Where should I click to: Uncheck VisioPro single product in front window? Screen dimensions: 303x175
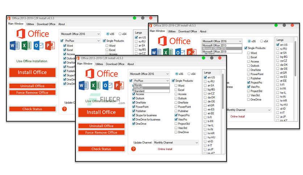(x=176, y=119)
